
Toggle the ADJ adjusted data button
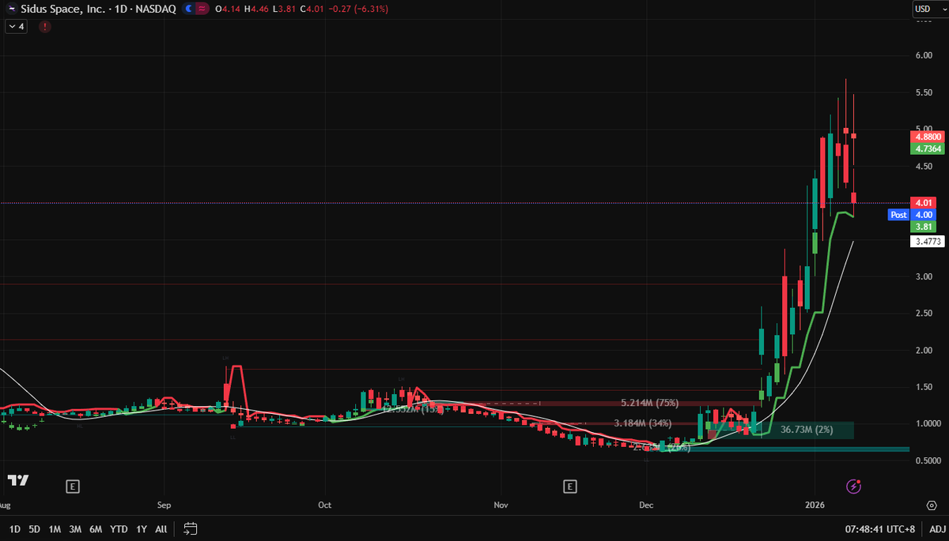click(937, 528)
